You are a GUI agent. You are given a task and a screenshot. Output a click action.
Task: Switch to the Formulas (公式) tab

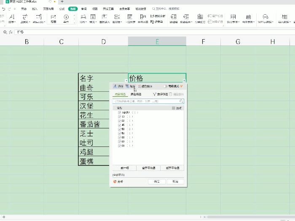[62, 9]
